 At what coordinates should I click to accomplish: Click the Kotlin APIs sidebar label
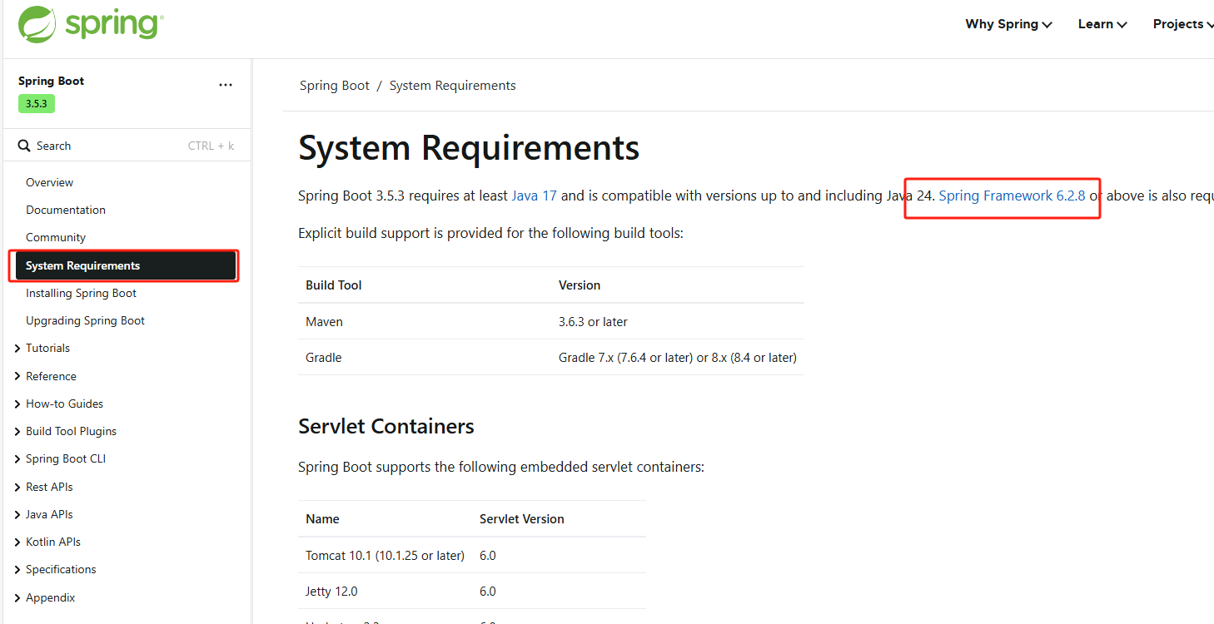point(53,542)
